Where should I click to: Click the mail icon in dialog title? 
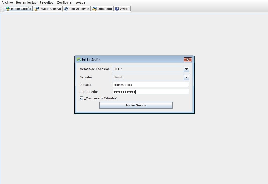(x=79, y=59)
